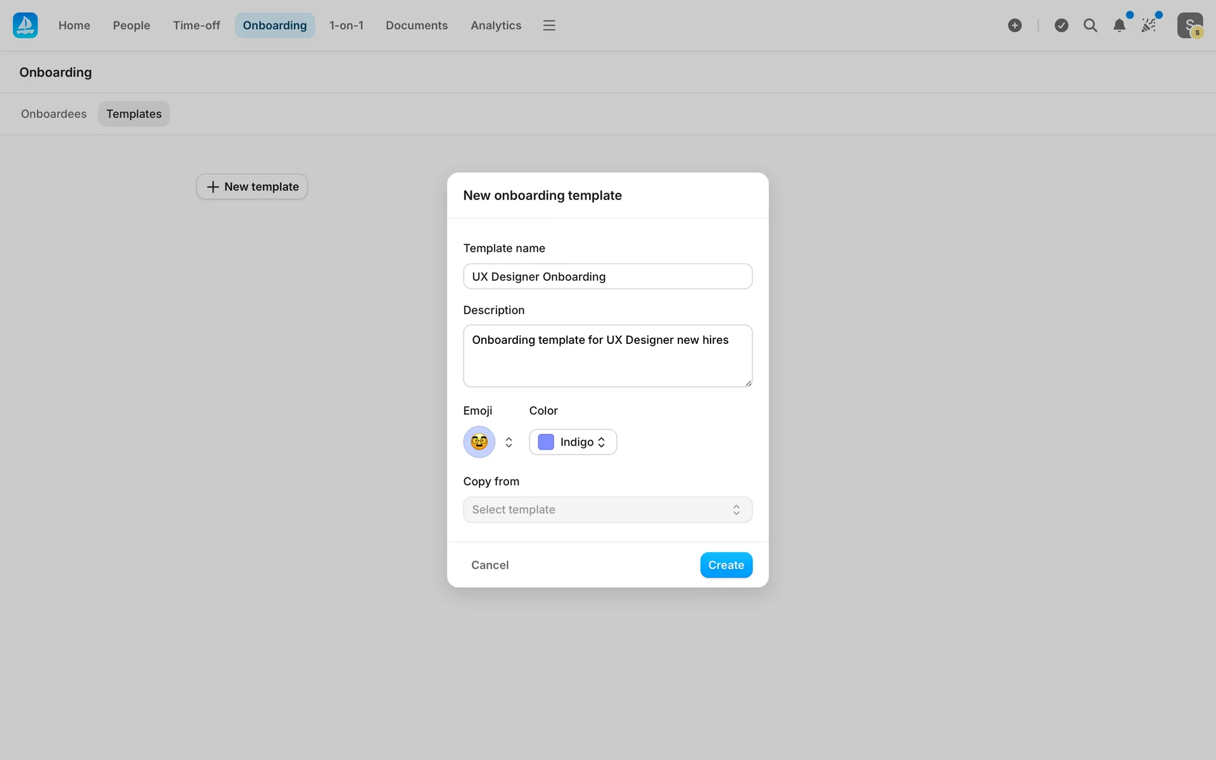Open the hamburger more-menu icon
Screen dimensions: 1216x760
click(549, 25)
